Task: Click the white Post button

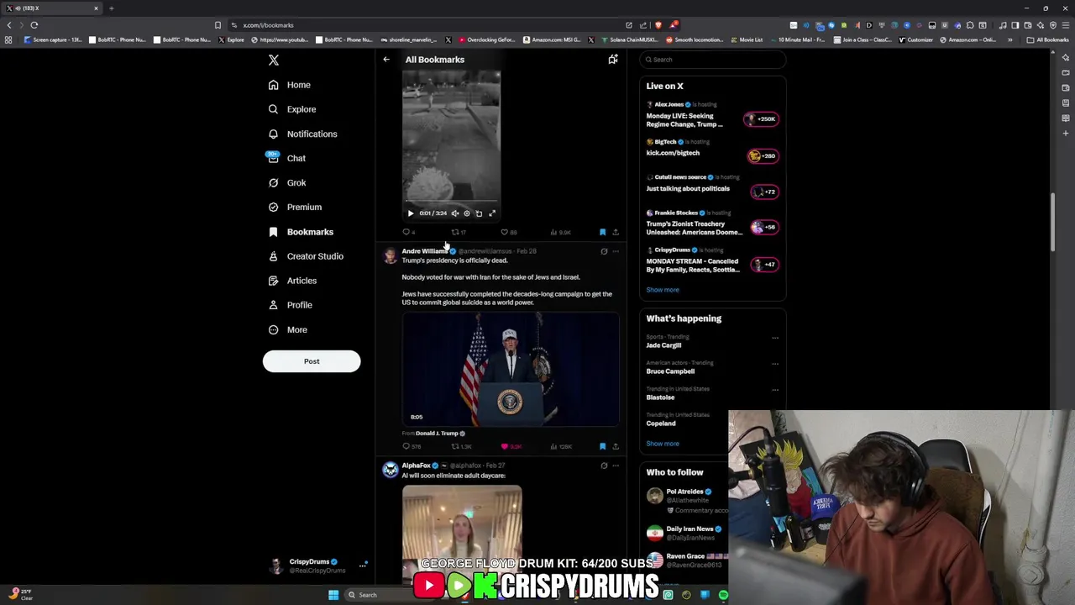Action: coord(312,361)
